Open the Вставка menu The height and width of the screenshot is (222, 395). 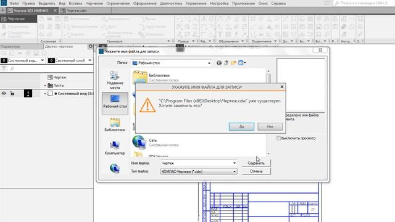coord(75,4)
